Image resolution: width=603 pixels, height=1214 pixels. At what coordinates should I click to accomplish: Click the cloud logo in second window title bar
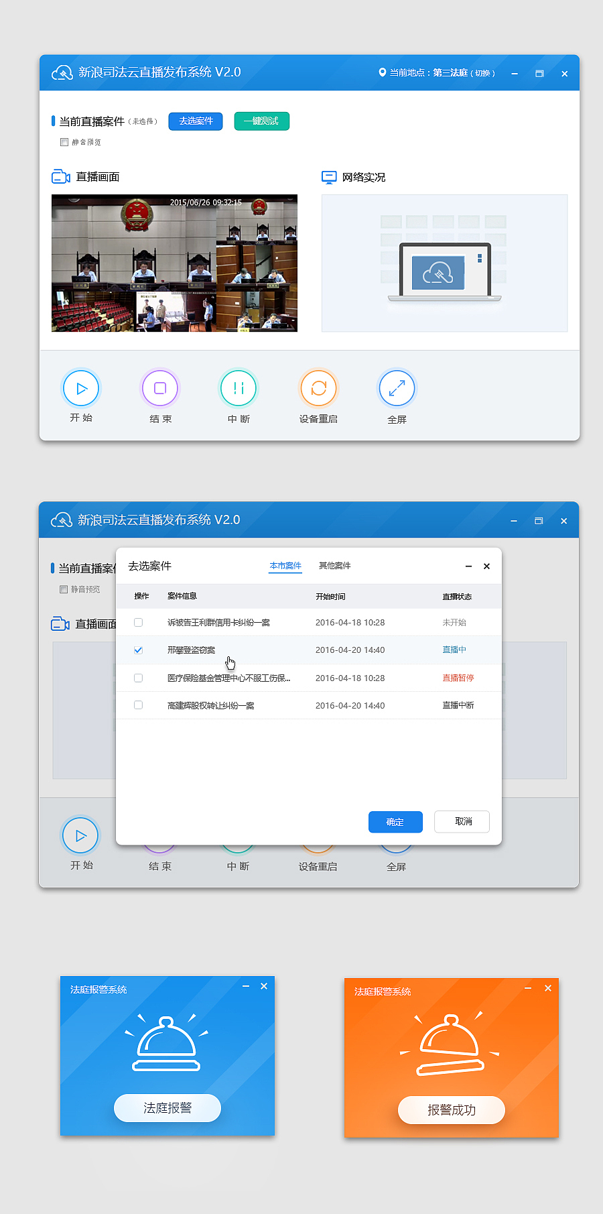coord(62,520)
